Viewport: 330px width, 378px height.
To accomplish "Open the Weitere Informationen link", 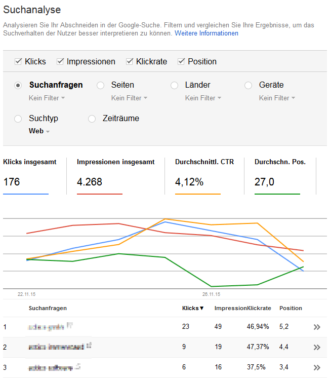I will [x=207, y=33].
